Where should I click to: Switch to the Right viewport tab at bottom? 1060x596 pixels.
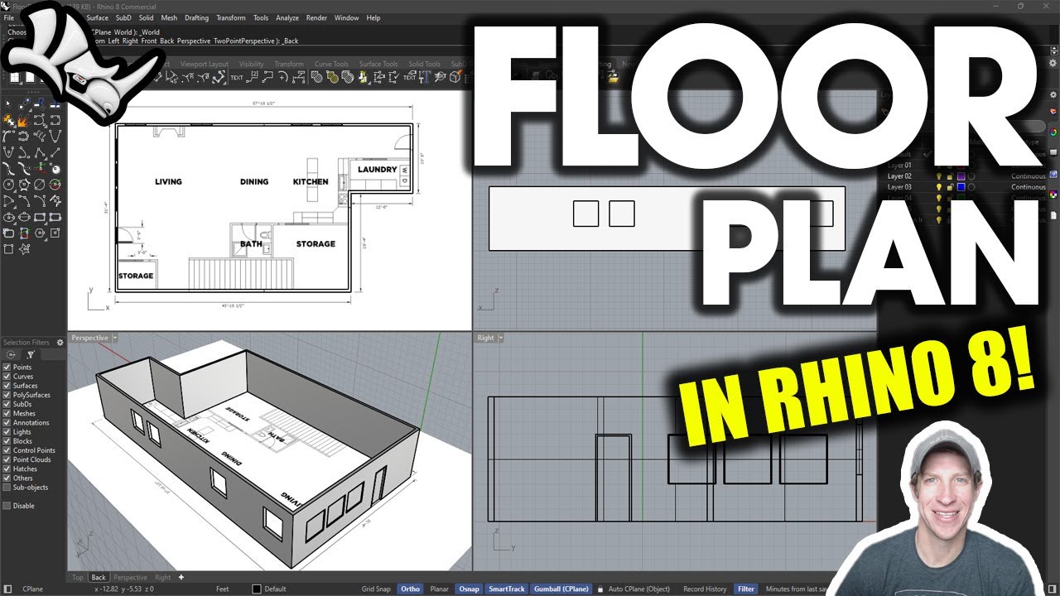(162, 578)
